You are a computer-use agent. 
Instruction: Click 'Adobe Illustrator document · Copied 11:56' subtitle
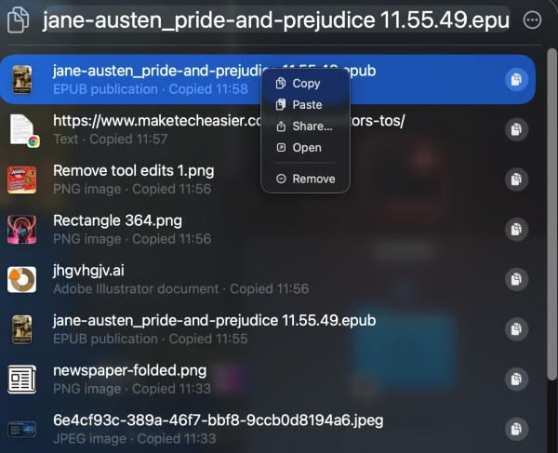pyautogui.click(x=180, y=288)
